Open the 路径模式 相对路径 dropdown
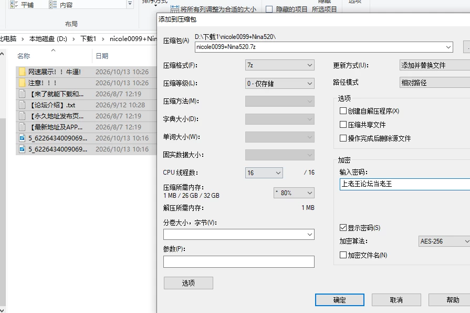The height and width of the screenshot is (313, 470). [435, 83]
